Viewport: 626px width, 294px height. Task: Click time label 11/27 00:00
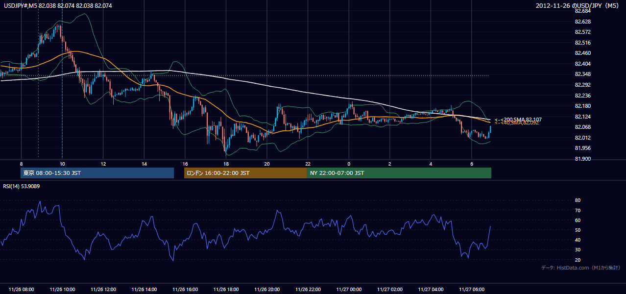[x=349, y=290]
